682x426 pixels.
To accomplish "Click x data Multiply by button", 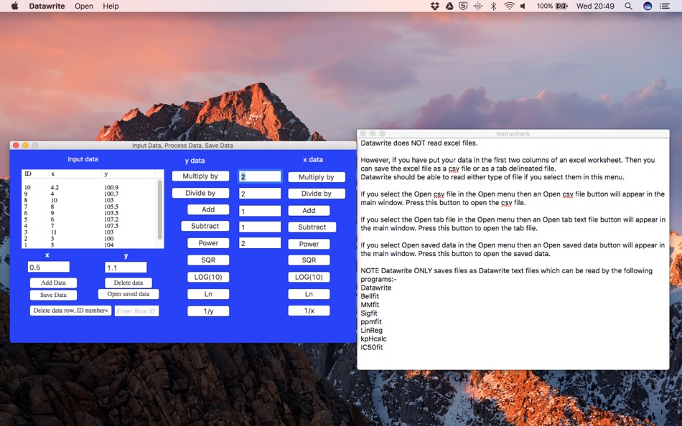I will (x=316, y=177).
